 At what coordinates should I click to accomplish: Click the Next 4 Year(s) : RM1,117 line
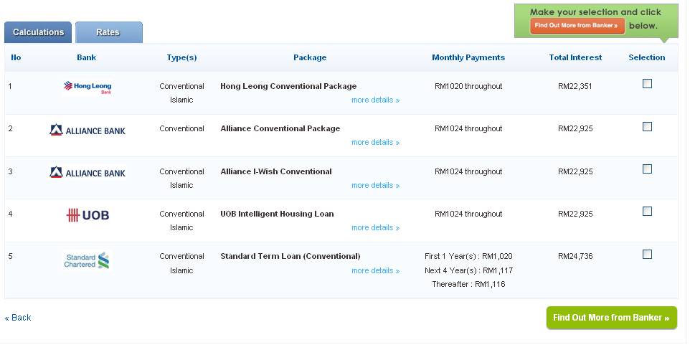pyautogui.click(x=468, y=270)
